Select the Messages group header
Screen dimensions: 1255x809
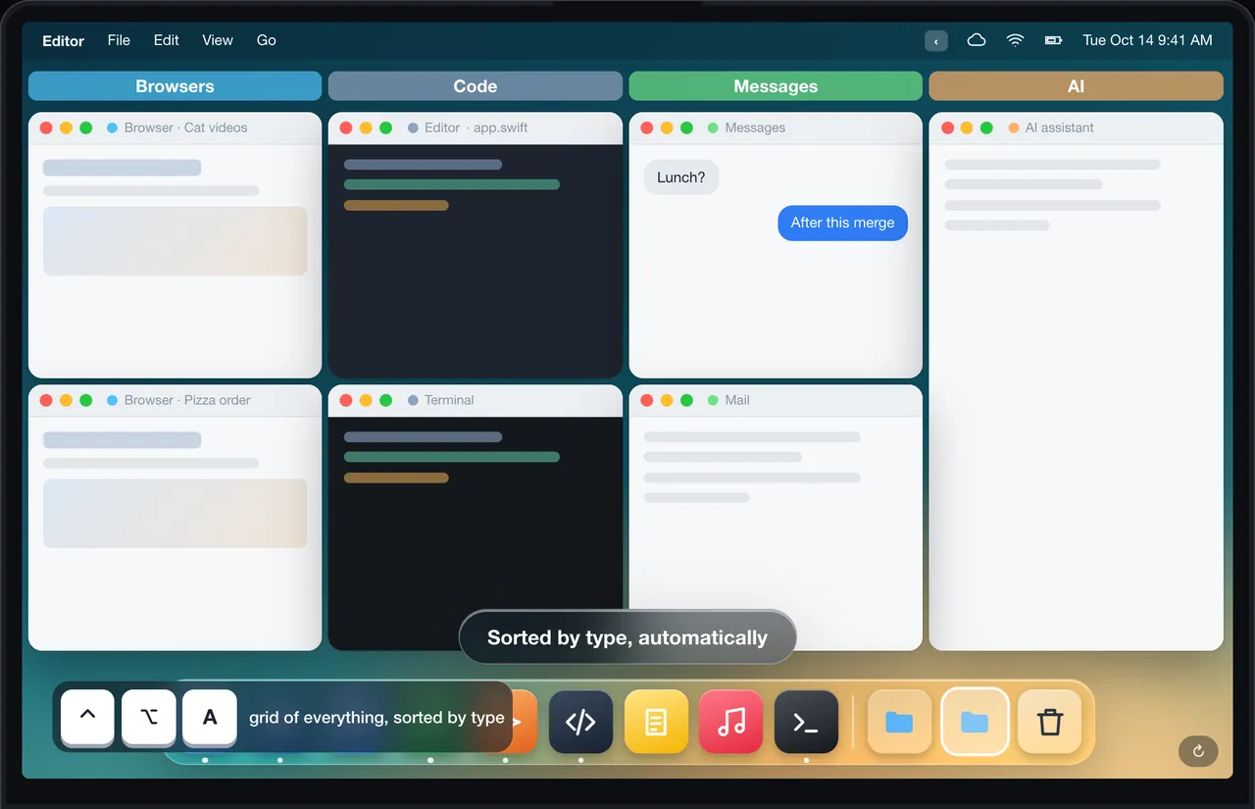(776, 86)
